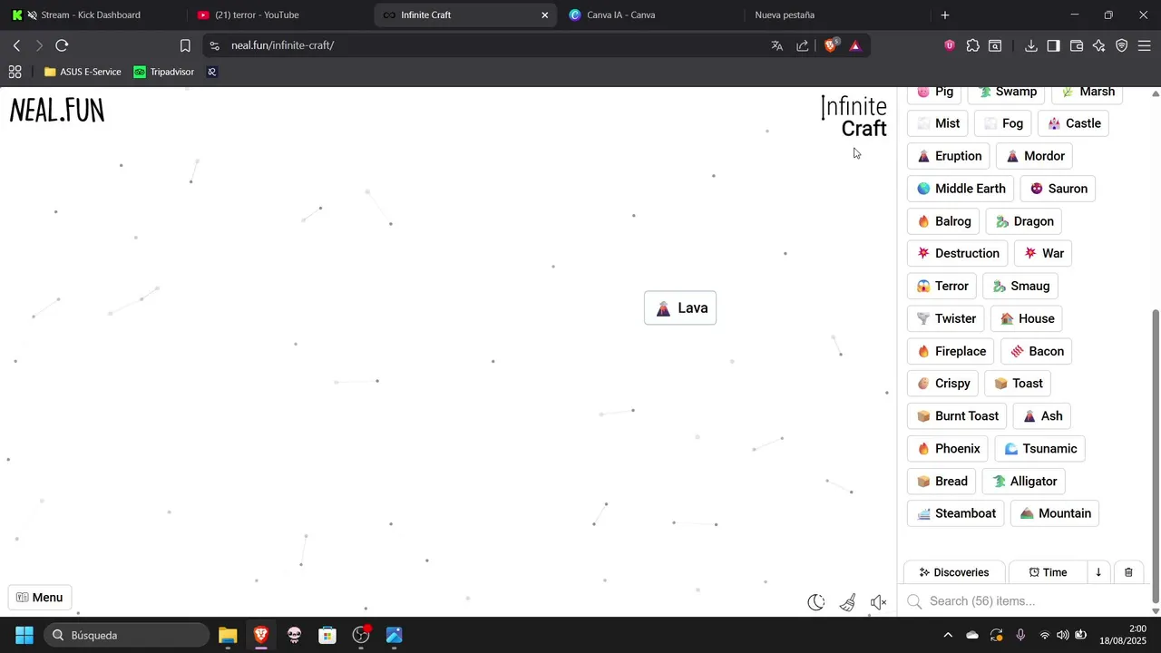This screenshot has height=653, width=1161.
Task: Click the Mountain element
Action: 1056,513
